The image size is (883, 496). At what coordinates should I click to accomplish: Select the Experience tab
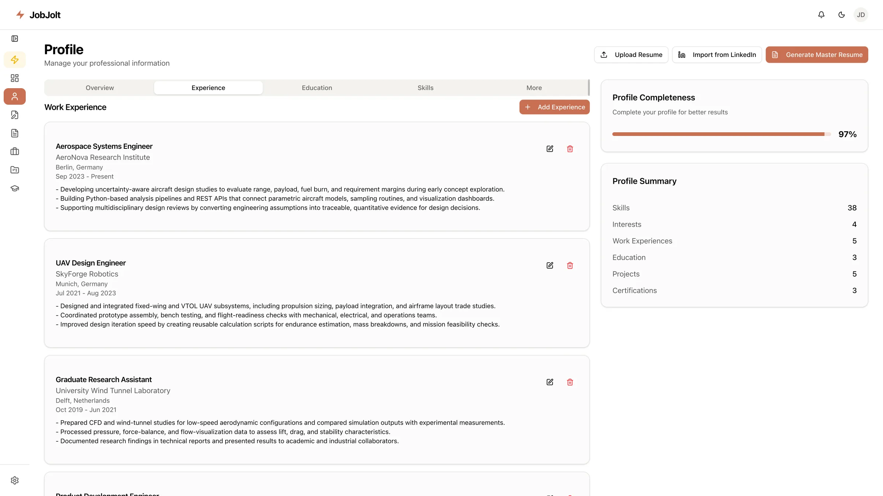(208, 87)
